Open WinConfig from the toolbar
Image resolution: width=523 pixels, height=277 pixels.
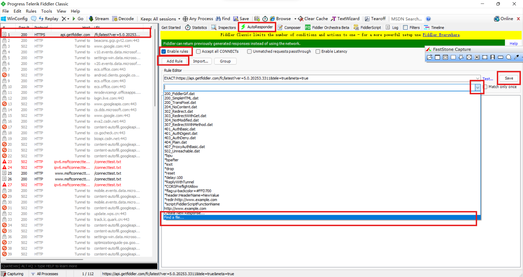tap(14, 19)
